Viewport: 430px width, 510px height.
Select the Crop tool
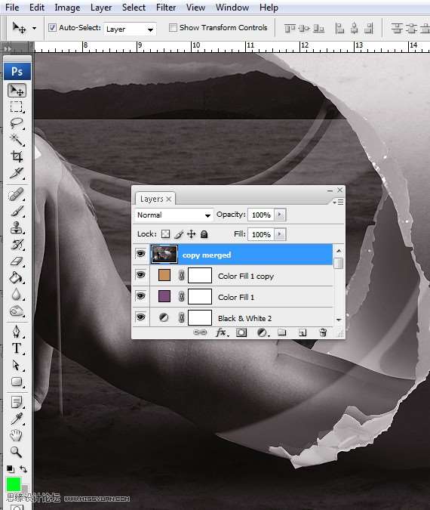[x=17, y=156]
